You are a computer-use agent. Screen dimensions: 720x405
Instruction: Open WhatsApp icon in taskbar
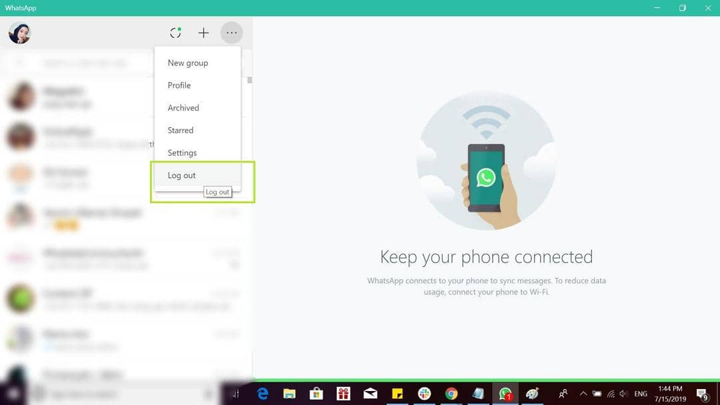505,394
